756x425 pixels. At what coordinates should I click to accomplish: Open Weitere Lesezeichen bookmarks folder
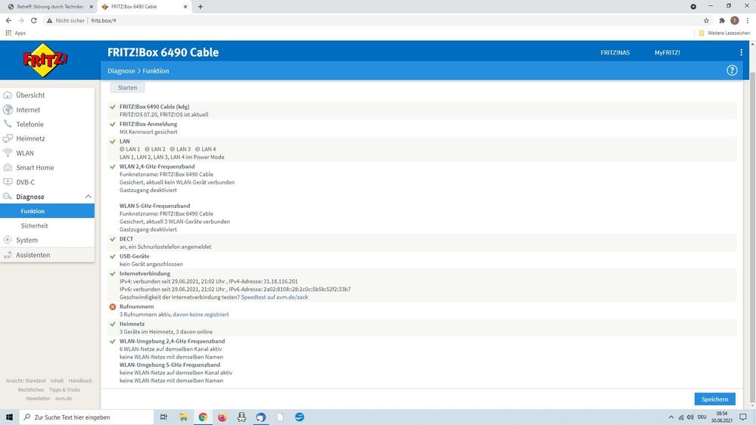coord(725,33)
